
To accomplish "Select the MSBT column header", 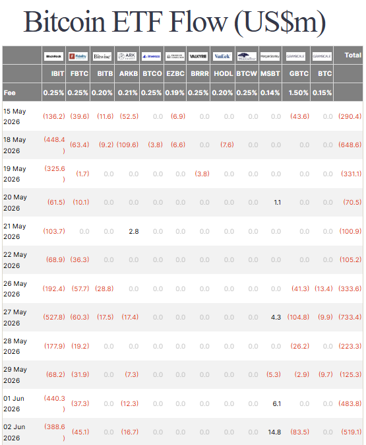I will 270,74.
